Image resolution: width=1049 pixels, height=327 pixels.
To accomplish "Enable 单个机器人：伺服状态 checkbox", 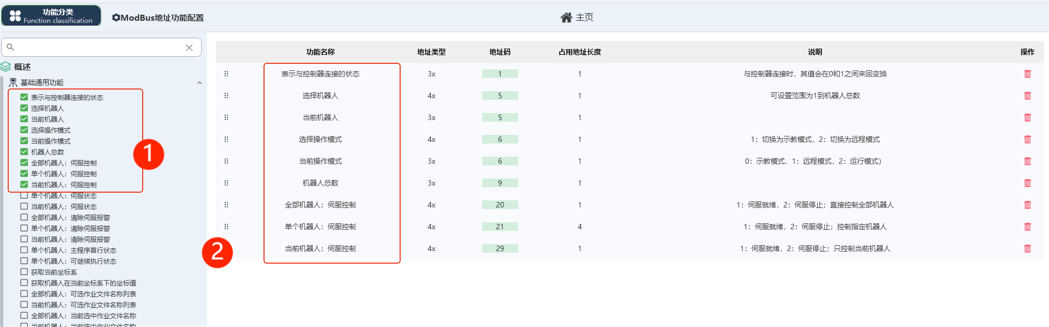I will [24, 195].
